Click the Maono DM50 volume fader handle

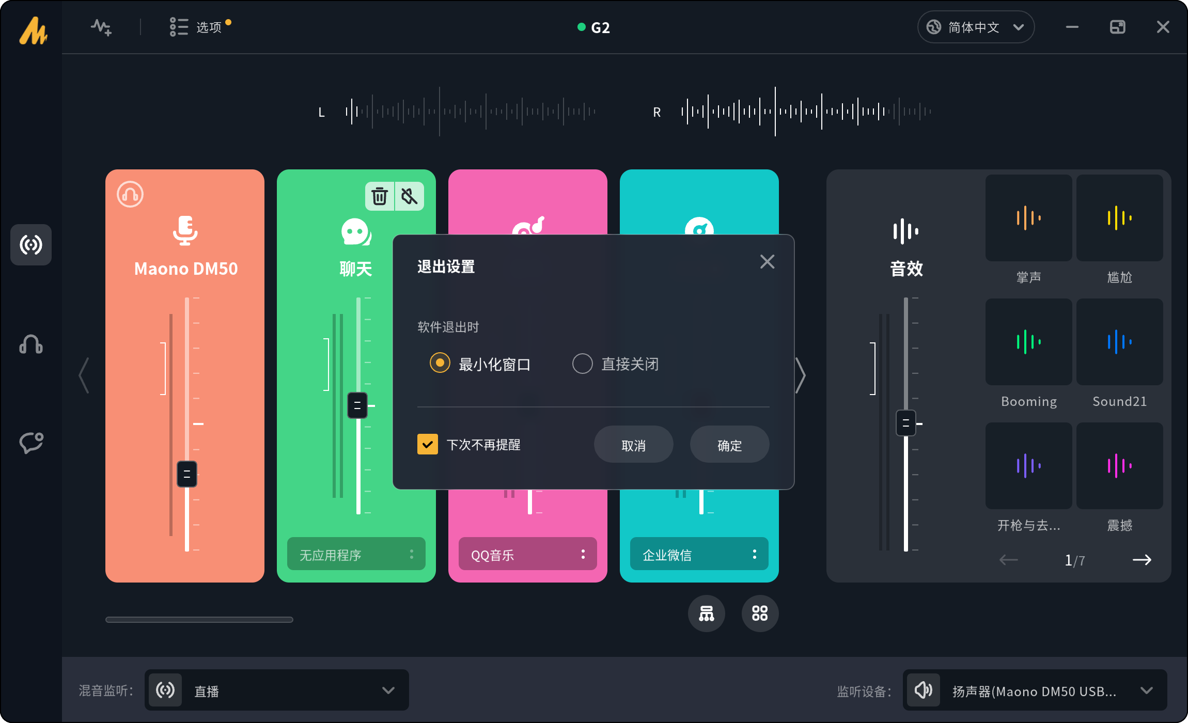click(x=187, y=474)
